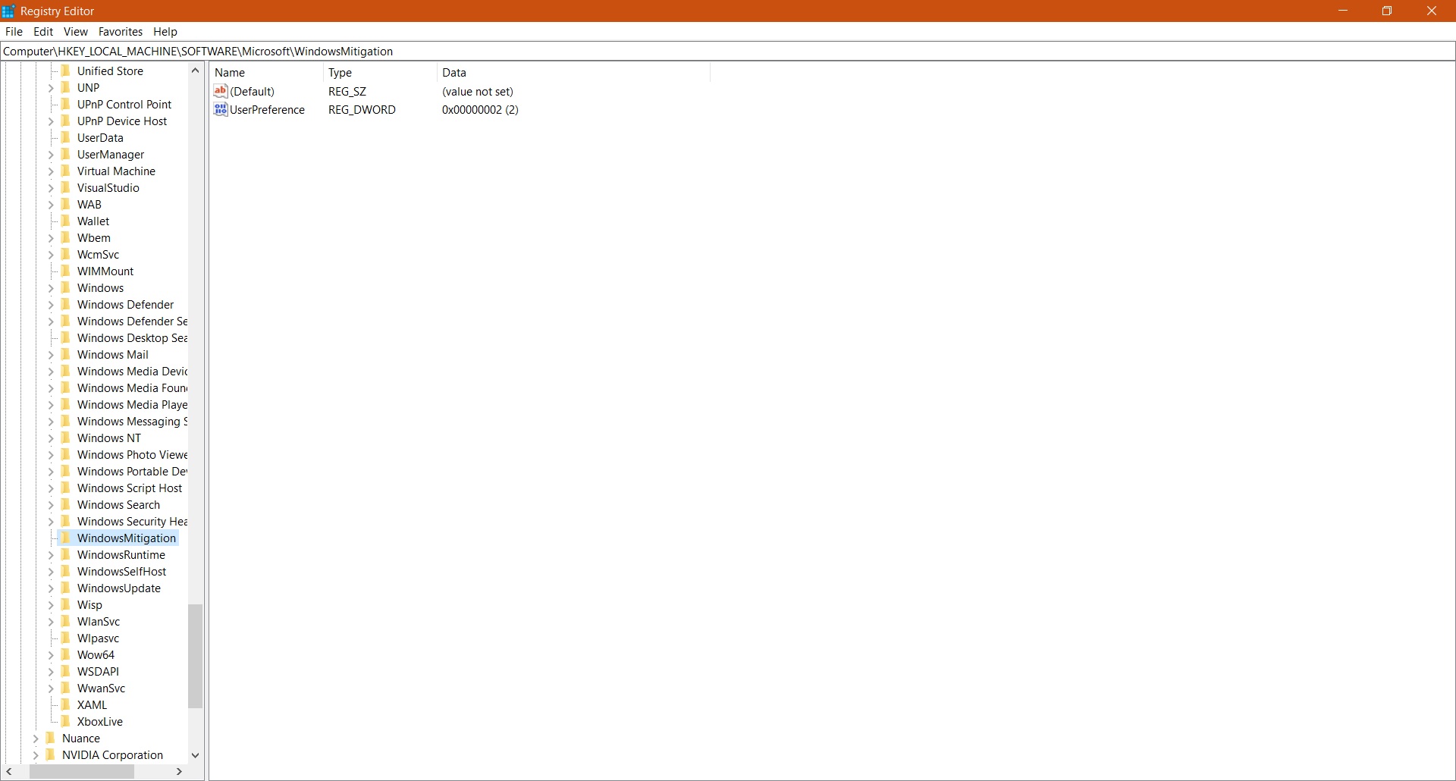Expand the WindowsRuntime key

(x=51, y=555)
